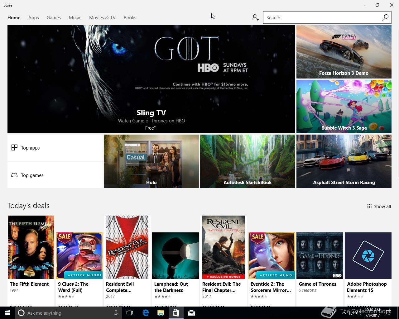Open the Sling TV featured banner
399x319 pixels.
pyautogui.click(x=151, y=79)
